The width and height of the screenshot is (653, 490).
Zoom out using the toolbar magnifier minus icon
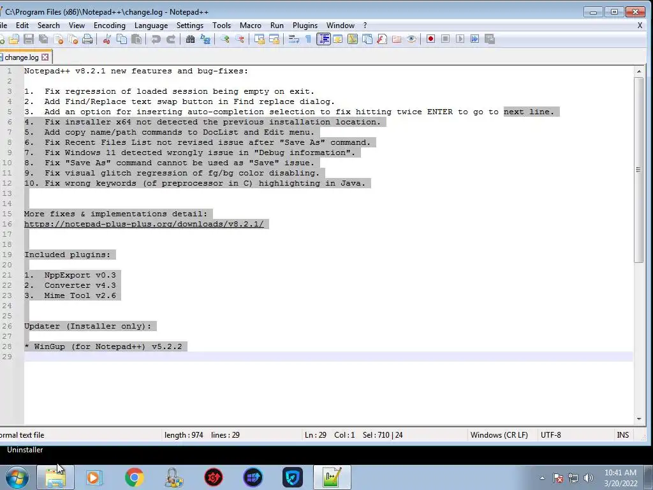(x=240, y=39)
